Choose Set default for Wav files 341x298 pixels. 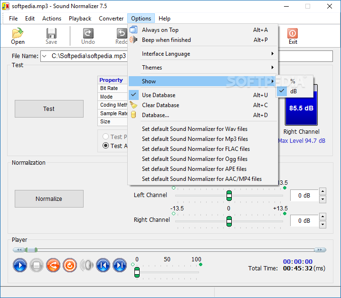pyautogui.click(x=203, y=129)
